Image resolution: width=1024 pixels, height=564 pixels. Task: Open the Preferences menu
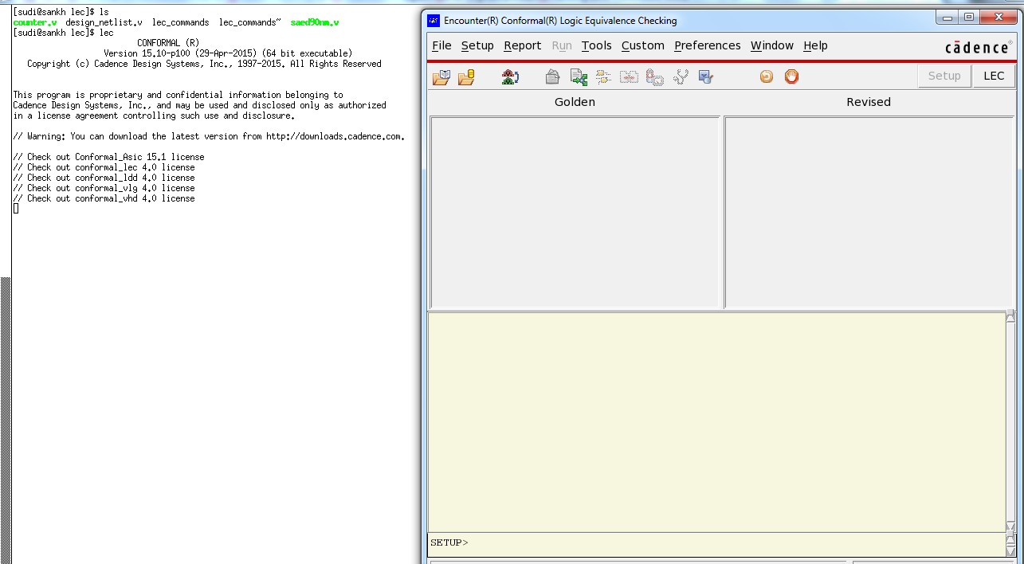click(708, 45)
